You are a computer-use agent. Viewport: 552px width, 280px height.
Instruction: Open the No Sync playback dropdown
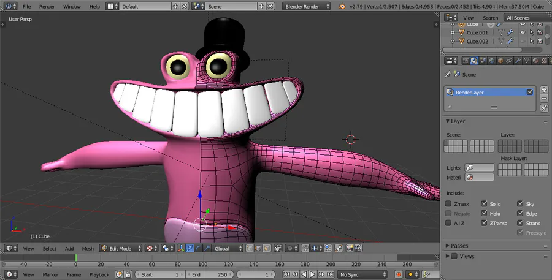[x=362, y=274]
